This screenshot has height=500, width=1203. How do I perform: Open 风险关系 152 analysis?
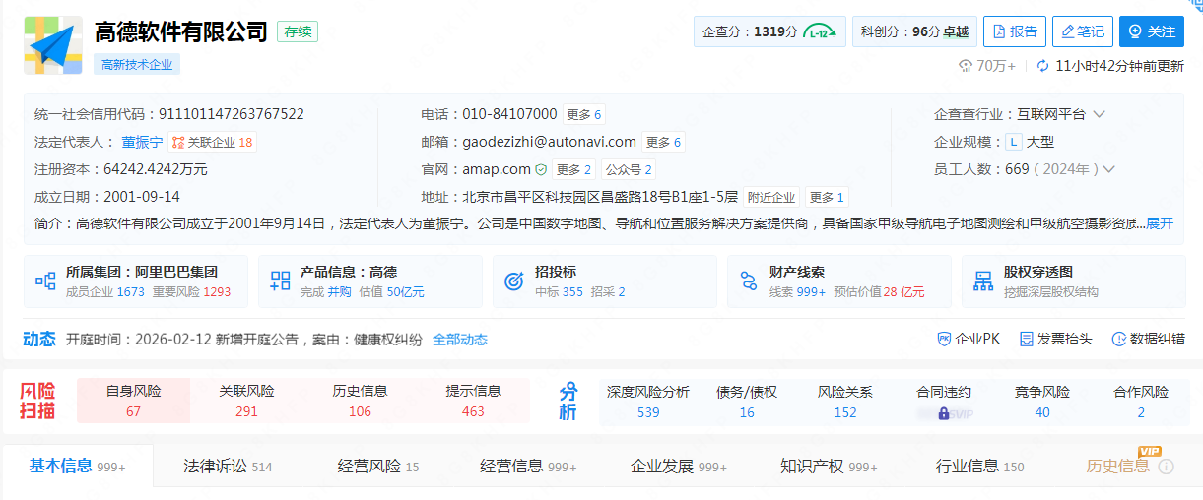[x=845, y=402]
